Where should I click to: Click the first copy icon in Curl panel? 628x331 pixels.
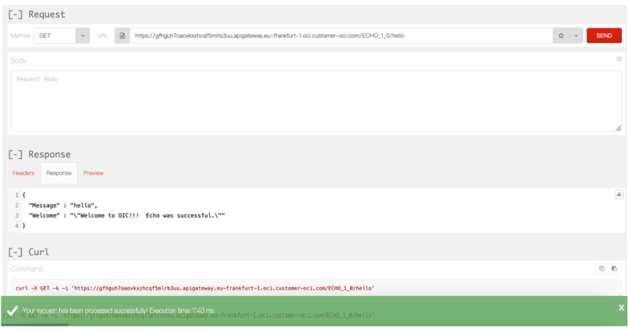pyautogui.click(x=602, y=268)
